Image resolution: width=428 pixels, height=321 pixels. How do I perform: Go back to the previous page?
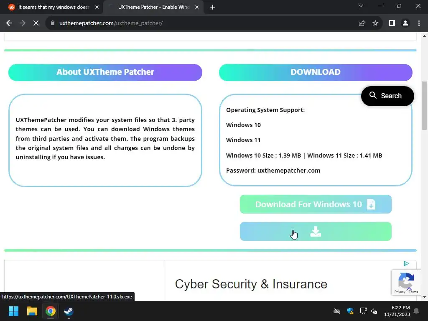(9, 23)
